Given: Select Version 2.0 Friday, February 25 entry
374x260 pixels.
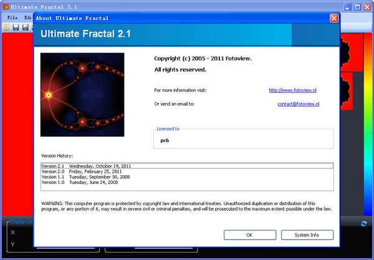Looking at the screenshot, I should [x=187, y=171].
